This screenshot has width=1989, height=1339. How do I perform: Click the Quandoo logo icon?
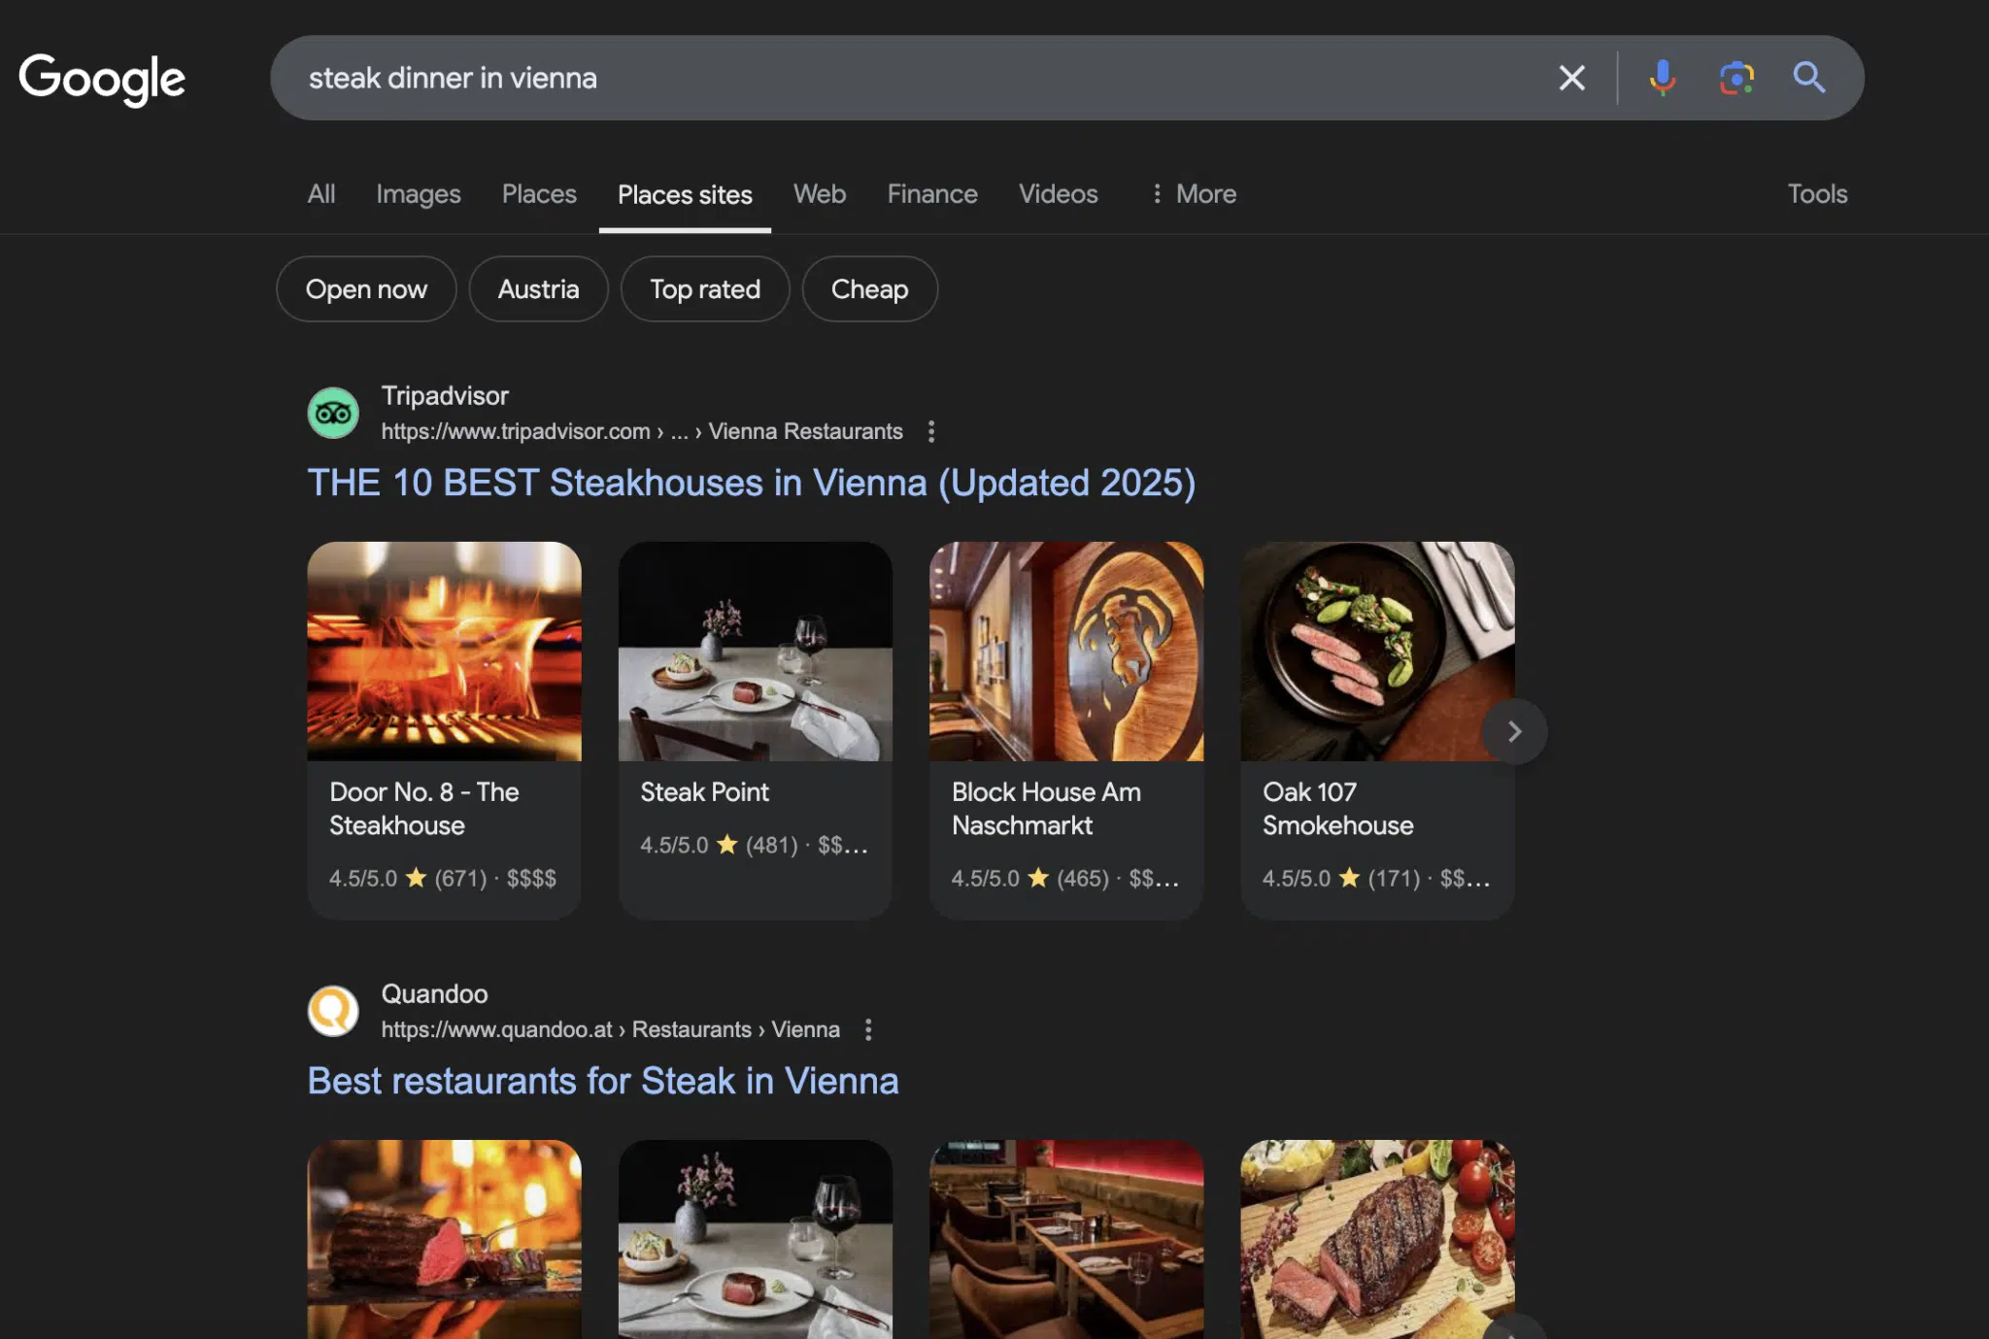click(x=333, y=1011)
